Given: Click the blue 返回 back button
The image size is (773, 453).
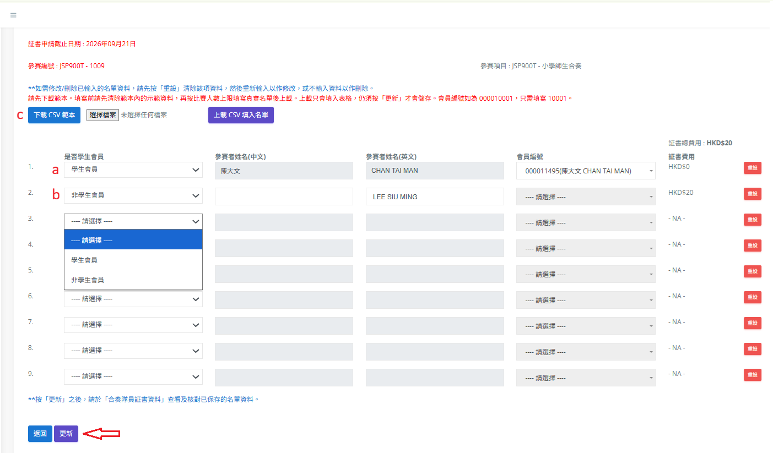Looking at the screenshot, I should (x=40, y=434).
